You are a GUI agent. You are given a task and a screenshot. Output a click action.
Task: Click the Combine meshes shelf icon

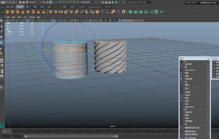coord(51,12)
